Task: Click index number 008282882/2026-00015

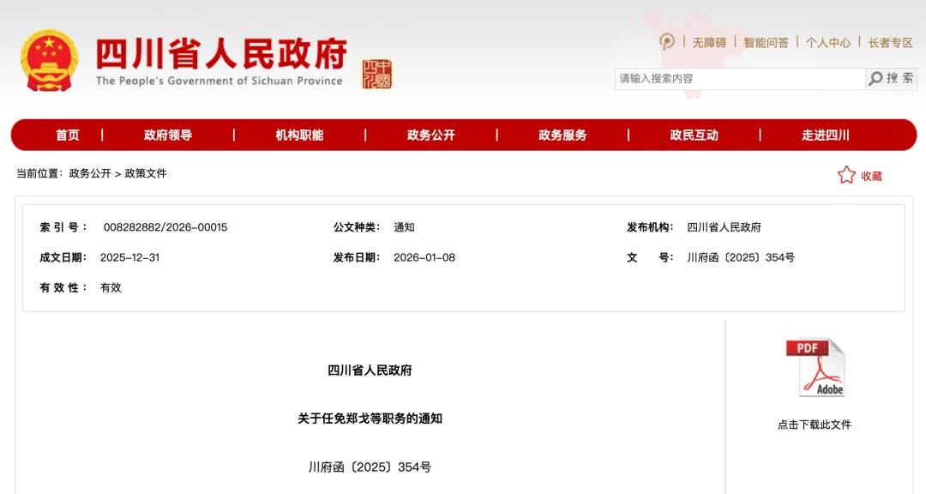Action: tap(165, 227)
